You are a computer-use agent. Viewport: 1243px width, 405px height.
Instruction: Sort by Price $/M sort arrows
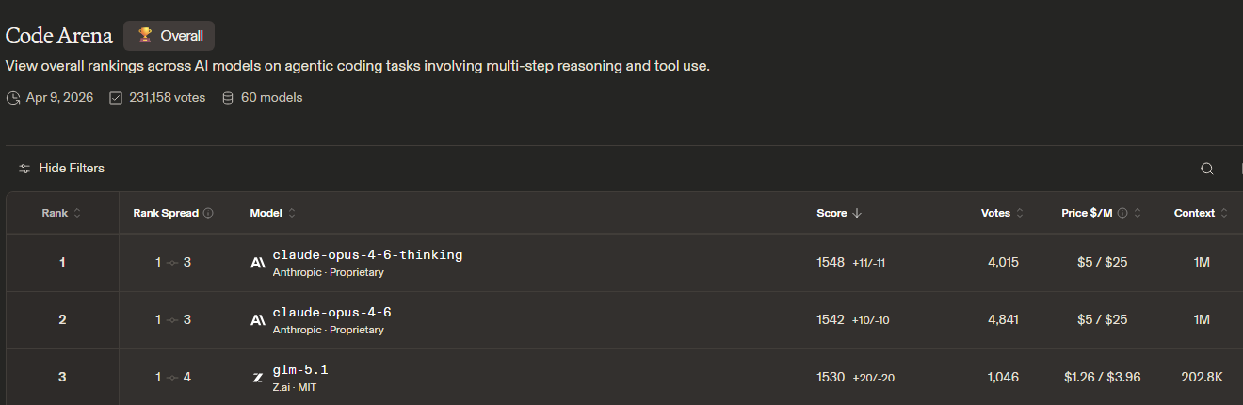pyautogui.click(x=1138, y=213)
